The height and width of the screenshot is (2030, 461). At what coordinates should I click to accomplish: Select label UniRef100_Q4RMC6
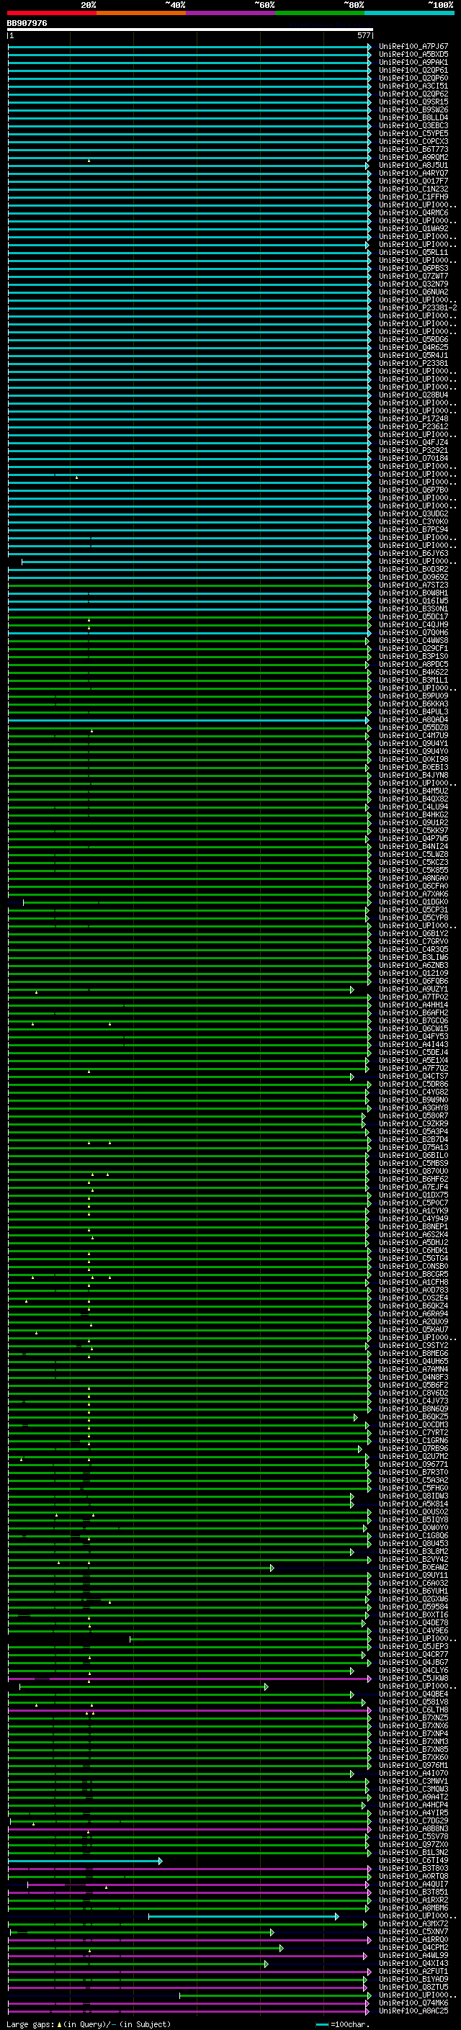(413, 212)
